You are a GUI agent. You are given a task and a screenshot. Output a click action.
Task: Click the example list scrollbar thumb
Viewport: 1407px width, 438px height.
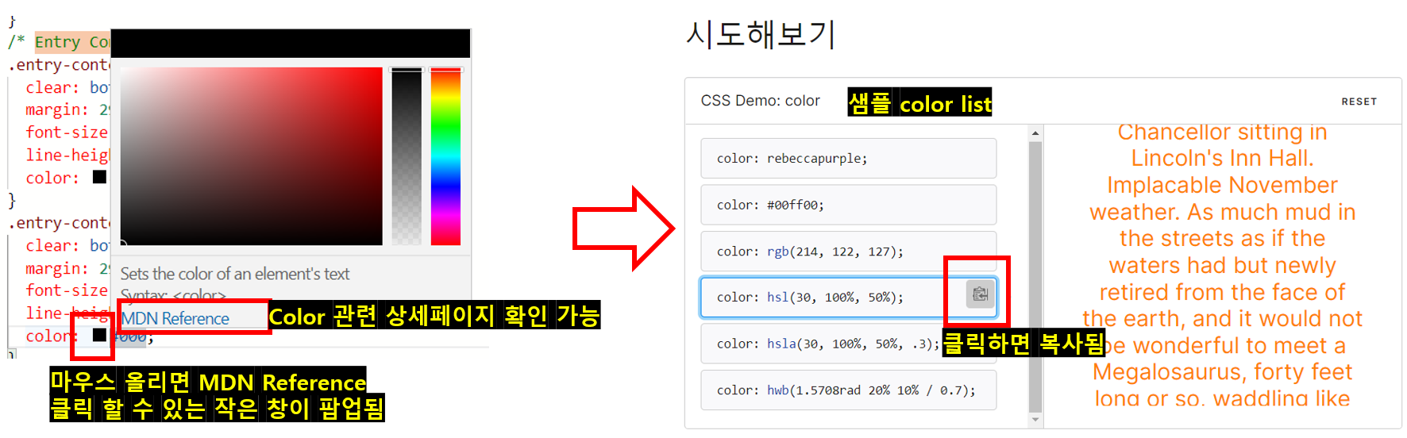(1035, 277)
